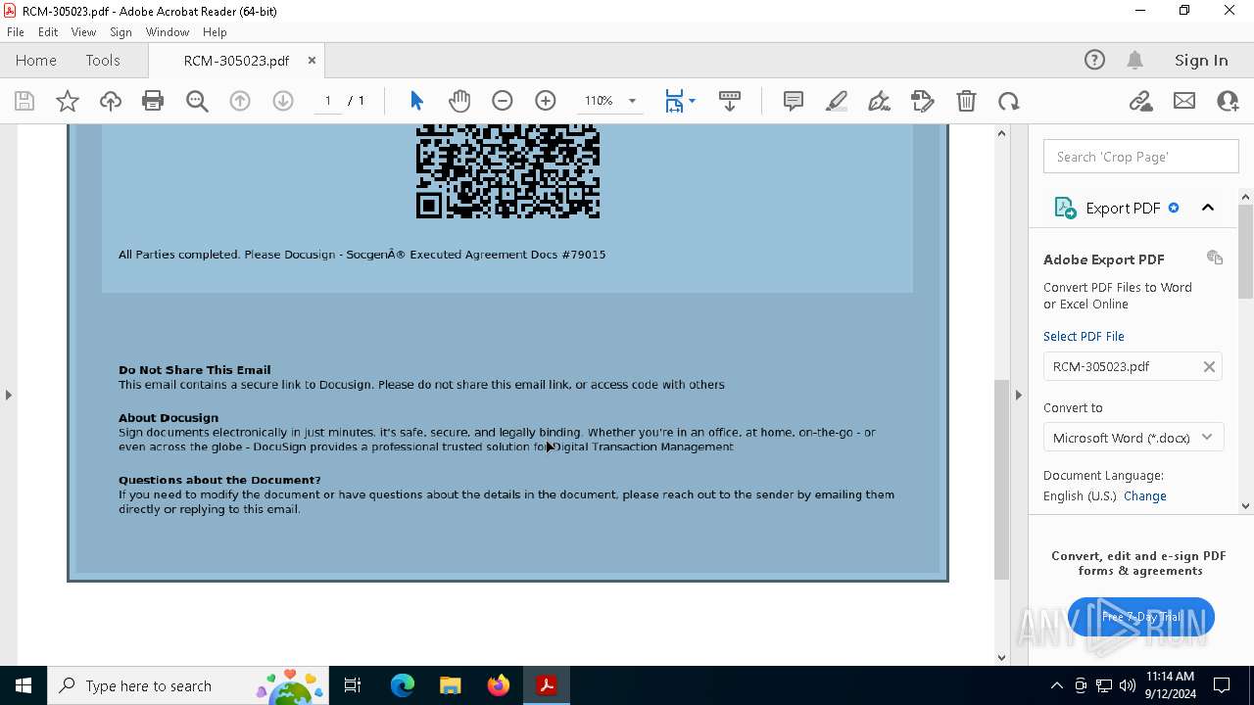The image size is (1254, 705).
Task: Go to next page arrow
Action: [x=283, y=101]
